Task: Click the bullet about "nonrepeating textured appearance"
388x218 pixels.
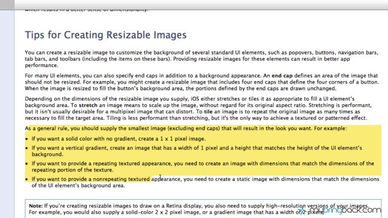Action: coord(205,182)
